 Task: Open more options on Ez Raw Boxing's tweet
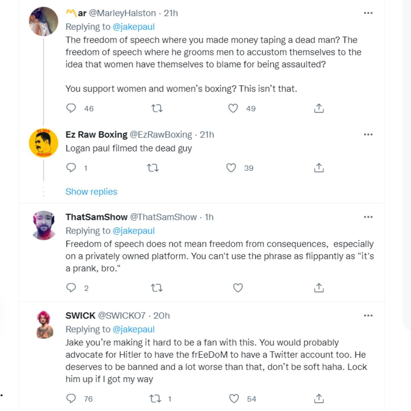click(x=368, y=134)
